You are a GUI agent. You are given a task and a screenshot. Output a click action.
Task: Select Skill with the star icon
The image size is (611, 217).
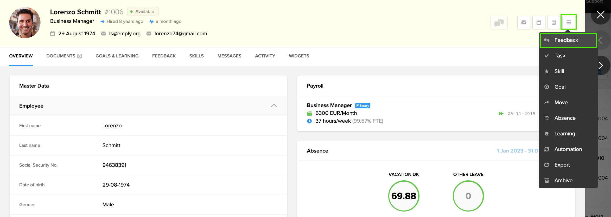[559, 71]
